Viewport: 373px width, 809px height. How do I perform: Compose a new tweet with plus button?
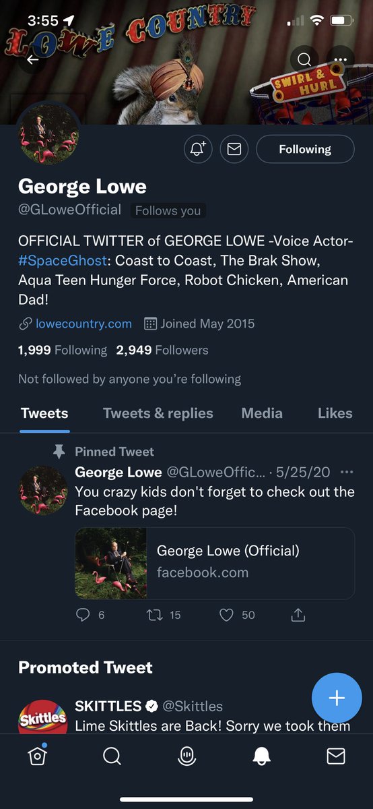pyautogui.click(x=337, y=698)
